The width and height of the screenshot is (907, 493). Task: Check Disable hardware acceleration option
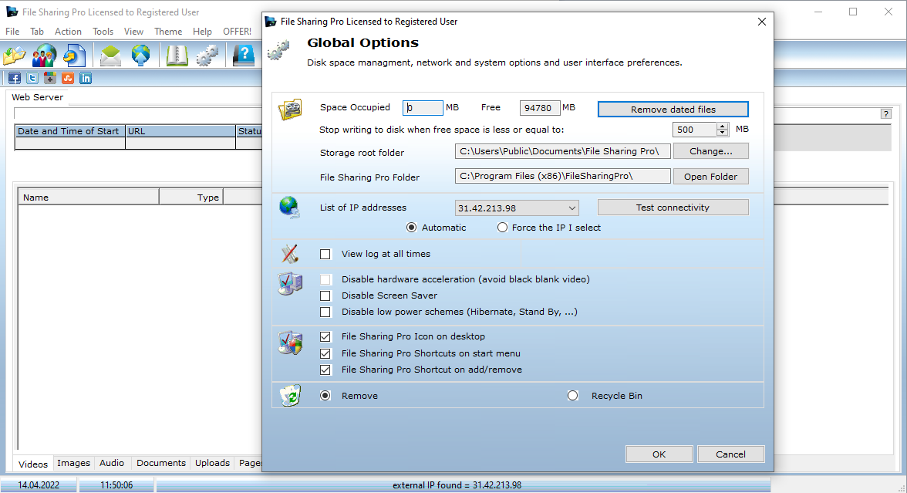[x=325, y=279]
